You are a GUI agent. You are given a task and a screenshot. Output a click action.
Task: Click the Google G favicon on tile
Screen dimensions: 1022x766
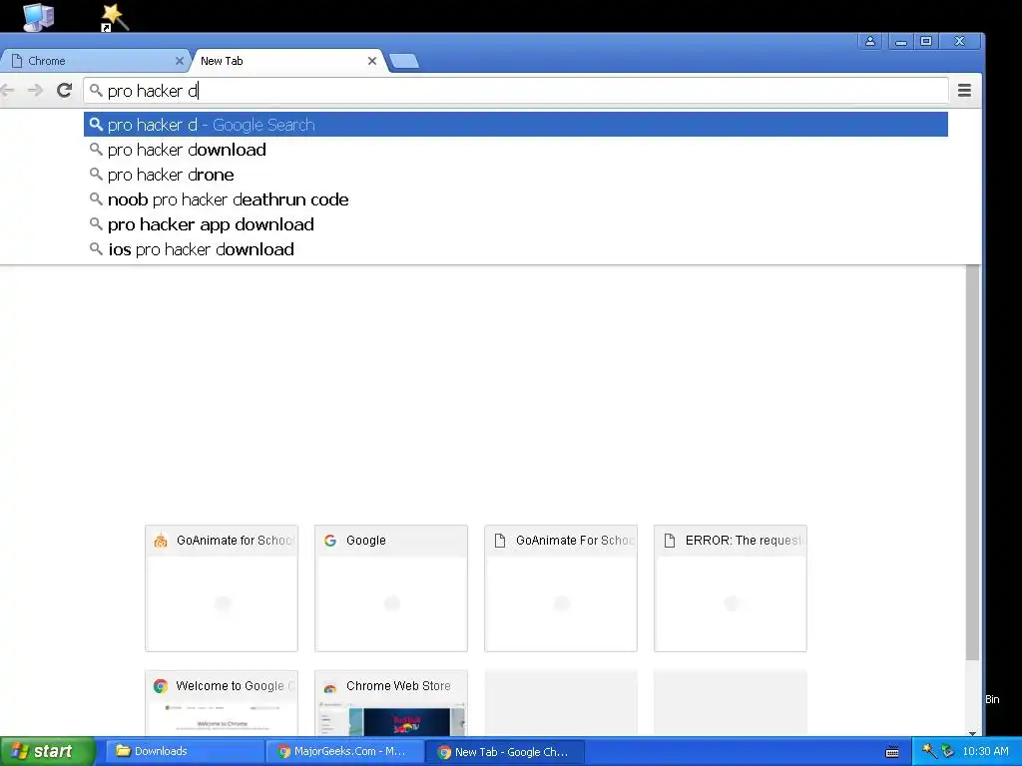point(330,540)
